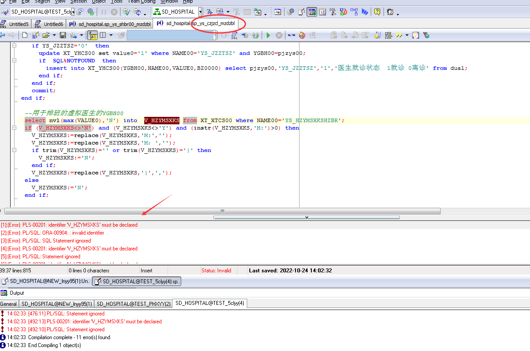The width and height of the screenshot is (530, 351).
Task: Click the blue triple-arrow icon in the top toolbar
Action: click(365, 12)
